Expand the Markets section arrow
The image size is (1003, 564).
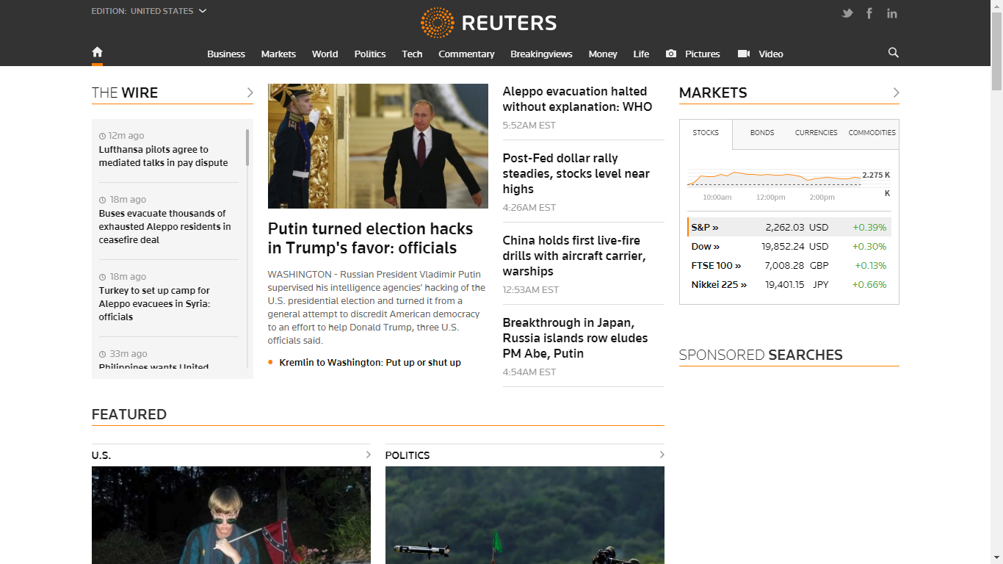click(896, 93)
